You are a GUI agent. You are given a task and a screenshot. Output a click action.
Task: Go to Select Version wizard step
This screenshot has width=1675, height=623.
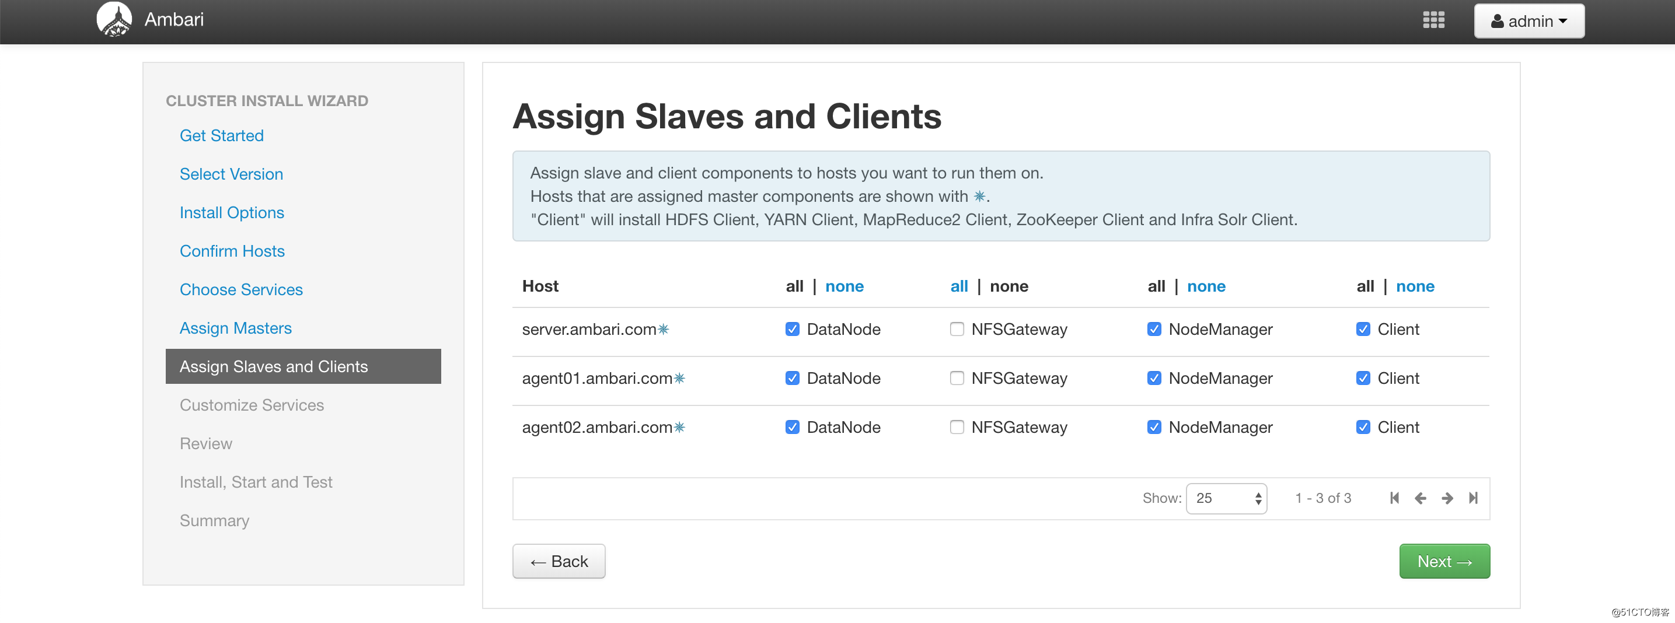pyautogui.click(x=231, y=173)
